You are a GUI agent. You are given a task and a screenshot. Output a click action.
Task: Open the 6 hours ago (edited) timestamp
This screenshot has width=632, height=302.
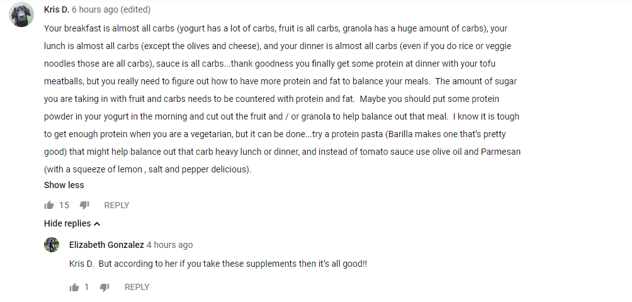pos(111,9)
